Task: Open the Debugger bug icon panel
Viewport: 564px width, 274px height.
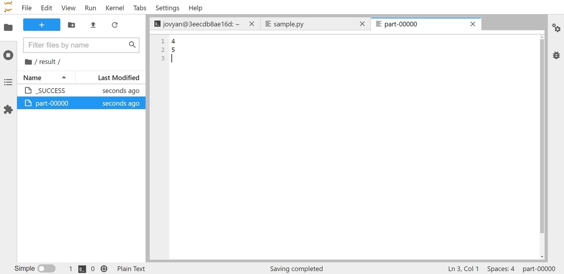Action: click(x=556, y=55)
